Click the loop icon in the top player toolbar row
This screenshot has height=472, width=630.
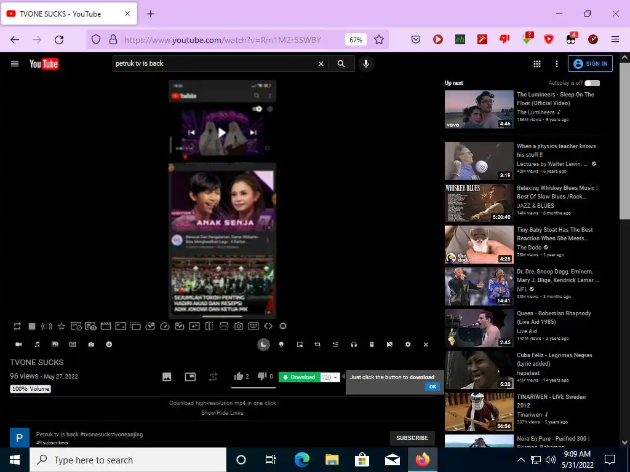click(x=17, y=326)
